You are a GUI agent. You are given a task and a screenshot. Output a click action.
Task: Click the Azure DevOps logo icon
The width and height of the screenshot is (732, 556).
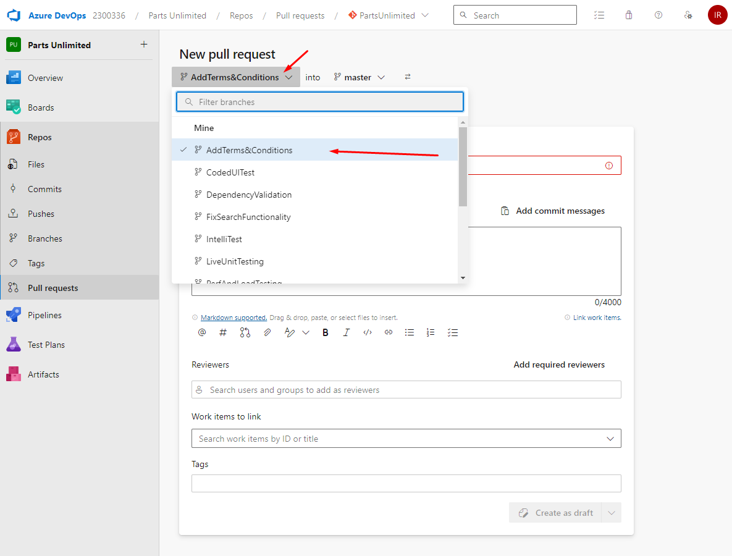pos(14,15)
